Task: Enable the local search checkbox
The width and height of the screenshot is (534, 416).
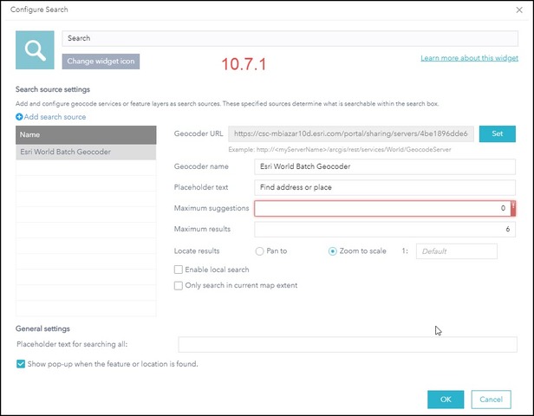Action: tap(178, 270)
